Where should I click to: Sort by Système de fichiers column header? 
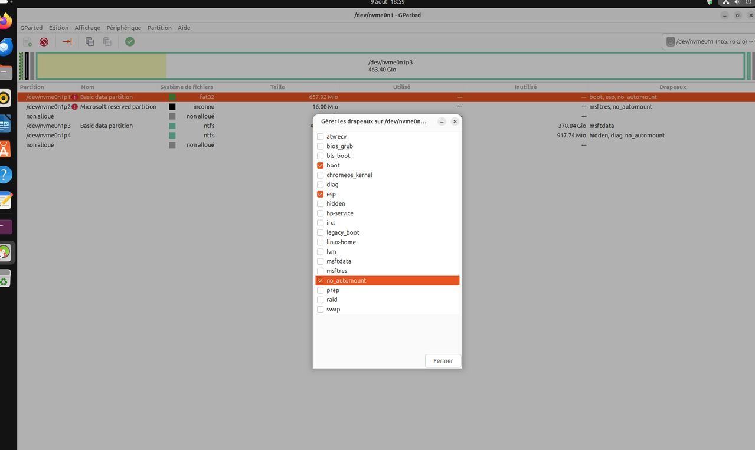pos(187,87)
